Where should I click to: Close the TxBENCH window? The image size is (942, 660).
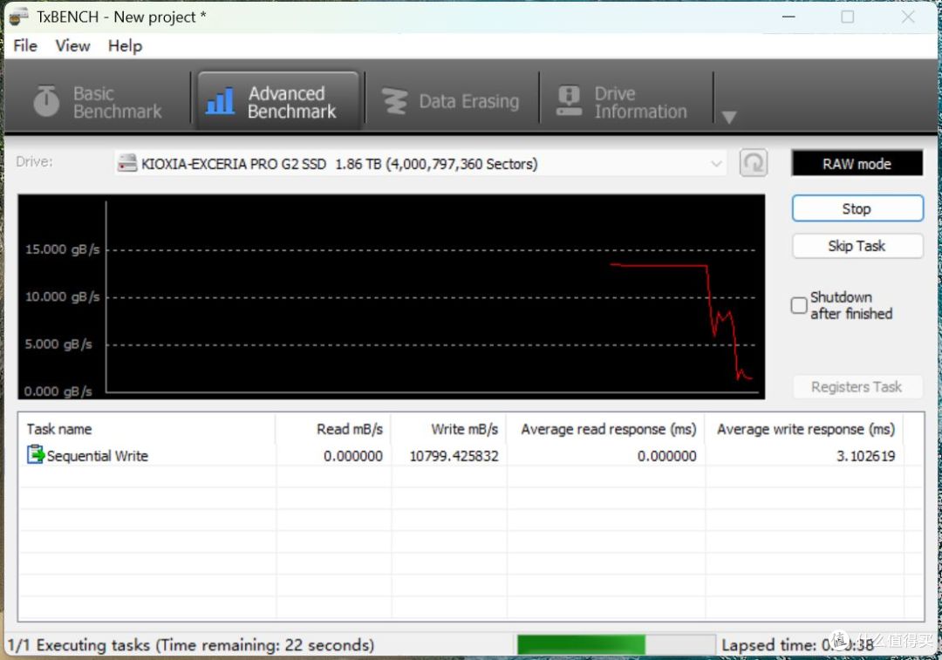[x=908, y=17]
